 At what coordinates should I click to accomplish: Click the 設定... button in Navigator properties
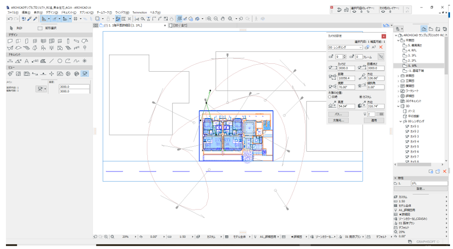(x=421, y=189)
